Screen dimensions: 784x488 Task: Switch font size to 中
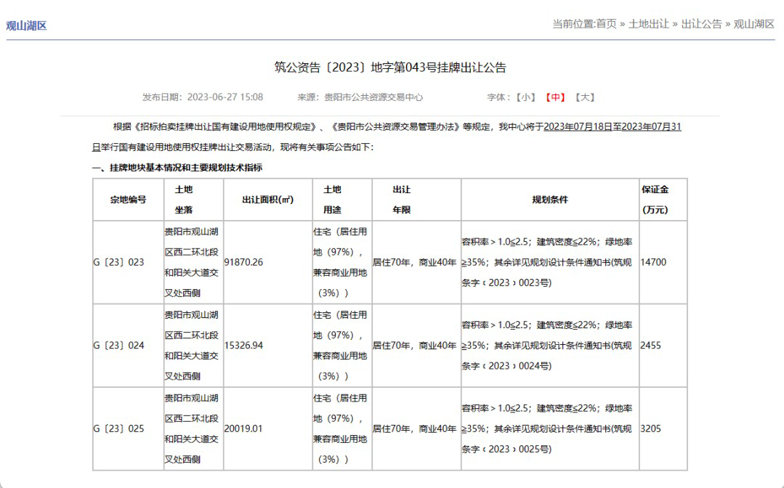click(x=556, y=97)
